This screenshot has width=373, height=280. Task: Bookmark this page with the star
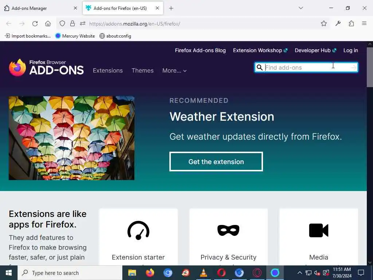(x=324, y=23)
